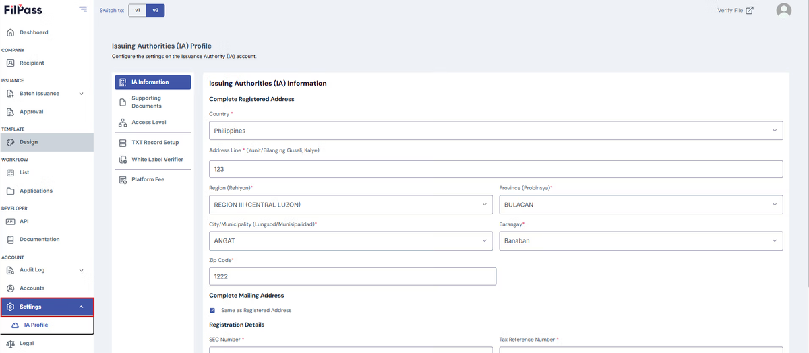Open Recipient page from sidebar

pyautogui.click(x=47, y=63)
